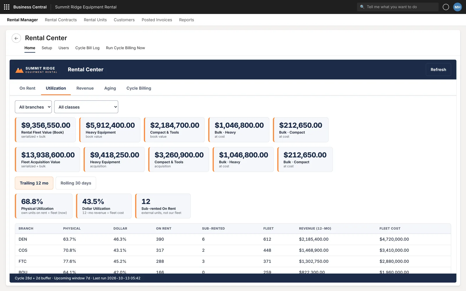Switch to the On Rent tab
466x291 pixels.
tap(27, 88)
